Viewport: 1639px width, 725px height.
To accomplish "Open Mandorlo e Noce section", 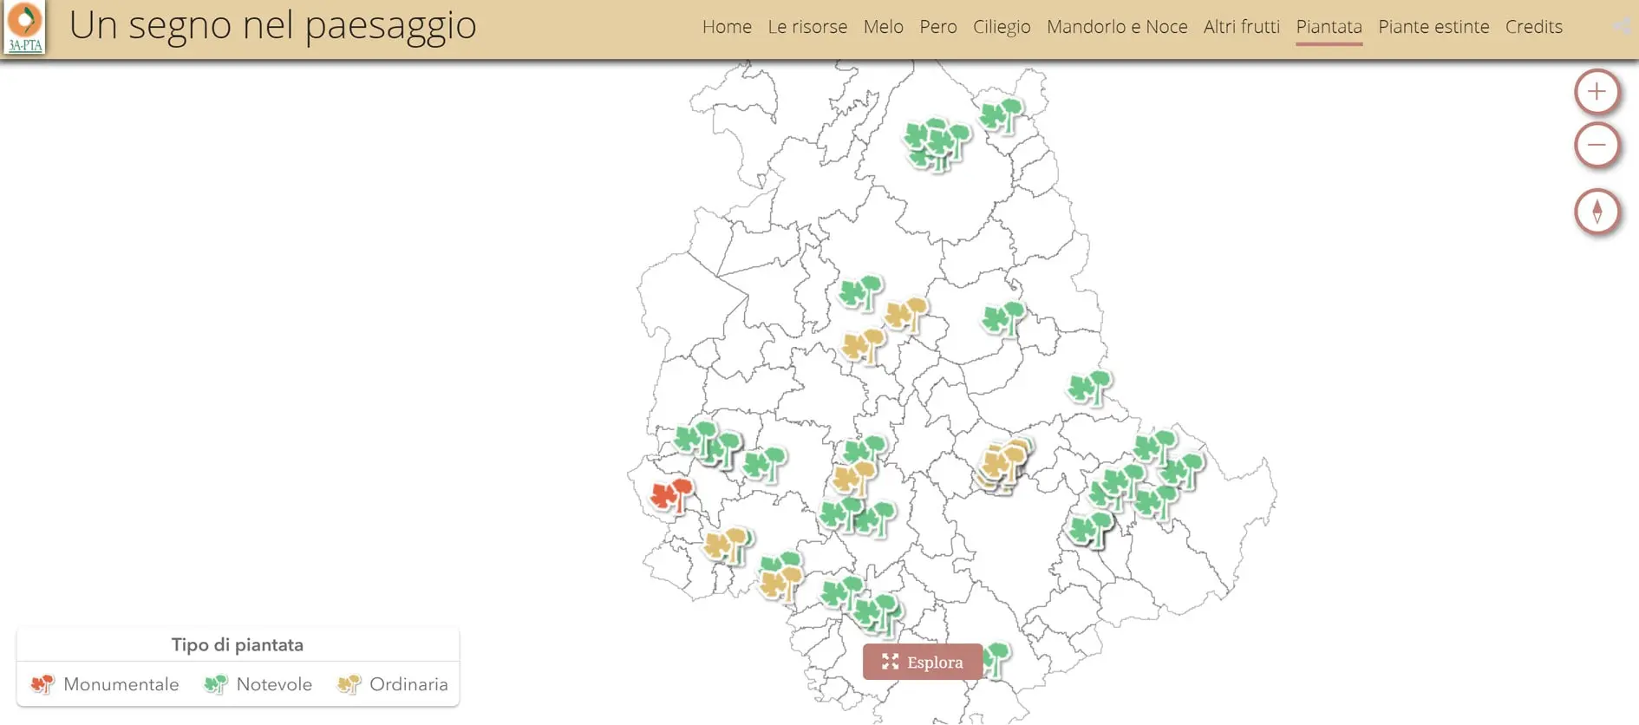I will 1117,27.
